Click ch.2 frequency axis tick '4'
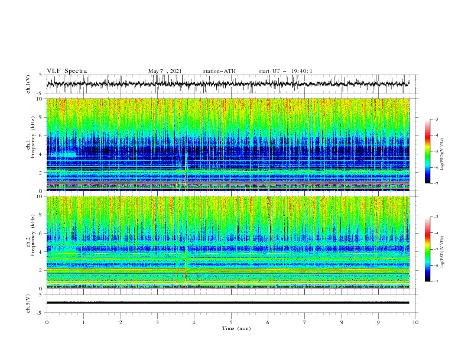Screen dimensions: 468x362 (x=41, y=252)
